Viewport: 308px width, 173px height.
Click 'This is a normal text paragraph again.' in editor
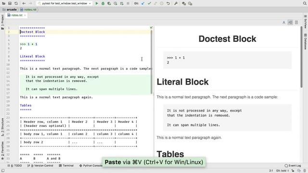[x=56, y=97]
